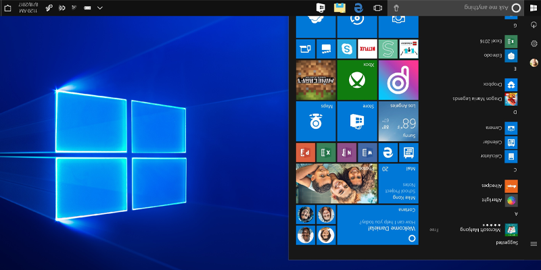541x270 pixels.
Task: Open Settings gear in the Start rail
Action: [534, 43]
